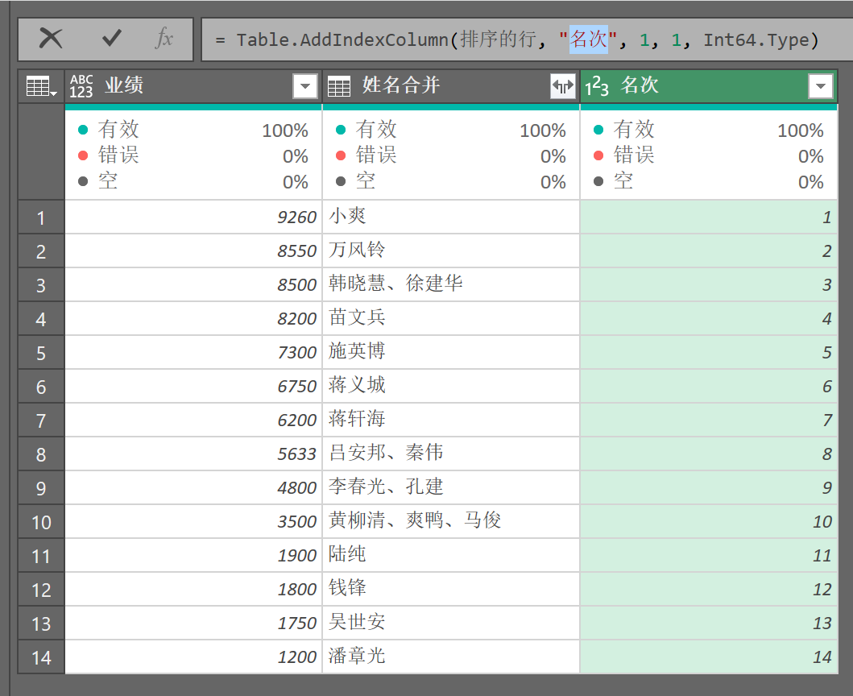Expand the 姓名合并 column with arrows icon

[562, 86]
